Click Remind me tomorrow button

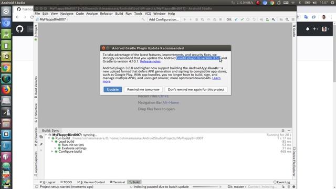pos(143,89)
